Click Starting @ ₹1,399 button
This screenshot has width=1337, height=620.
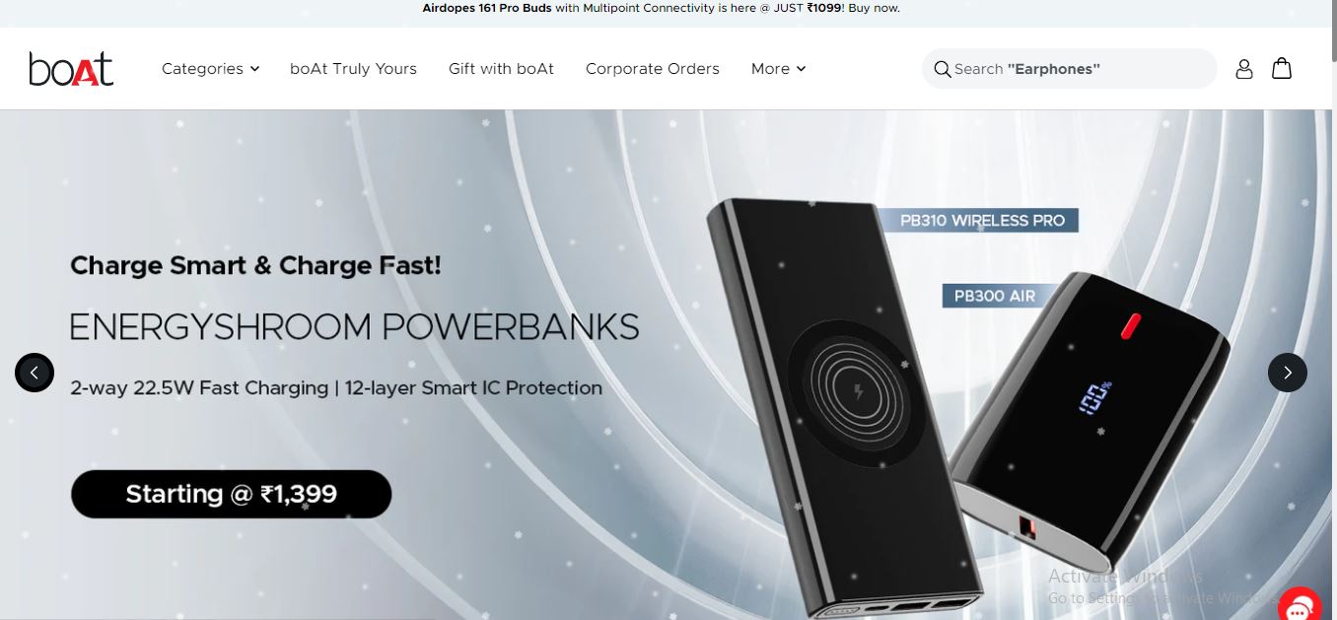tap(232, 494)
